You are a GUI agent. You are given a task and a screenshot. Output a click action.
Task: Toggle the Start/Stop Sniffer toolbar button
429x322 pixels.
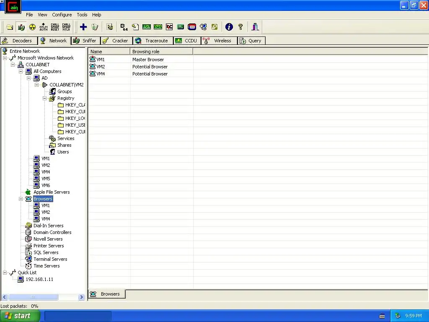[21, 27]
